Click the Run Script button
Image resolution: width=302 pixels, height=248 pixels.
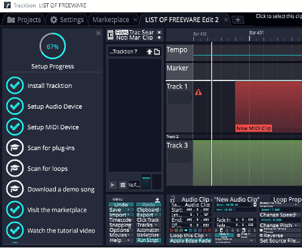[148, 241]
